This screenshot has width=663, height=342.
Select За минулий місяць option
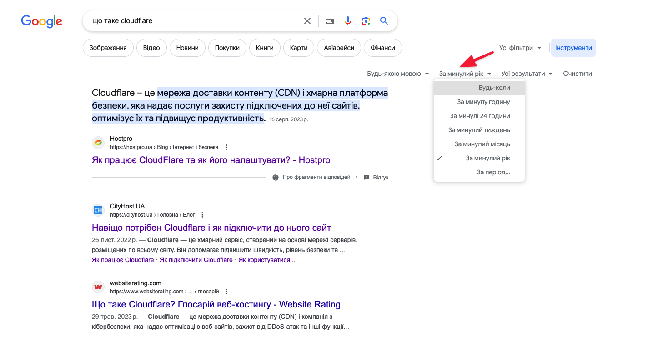(479, 144)
